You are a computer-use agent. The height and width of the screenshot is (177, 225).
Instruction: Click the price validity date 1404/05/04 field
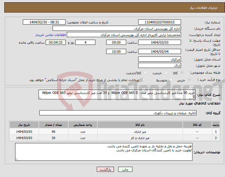pyautogui.click(x=159, y=51)
